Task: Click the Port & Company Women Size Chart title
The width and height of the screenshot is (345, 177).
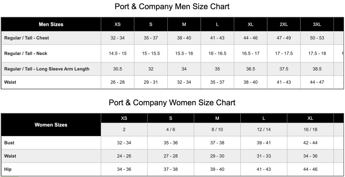Action: point(172,103)
